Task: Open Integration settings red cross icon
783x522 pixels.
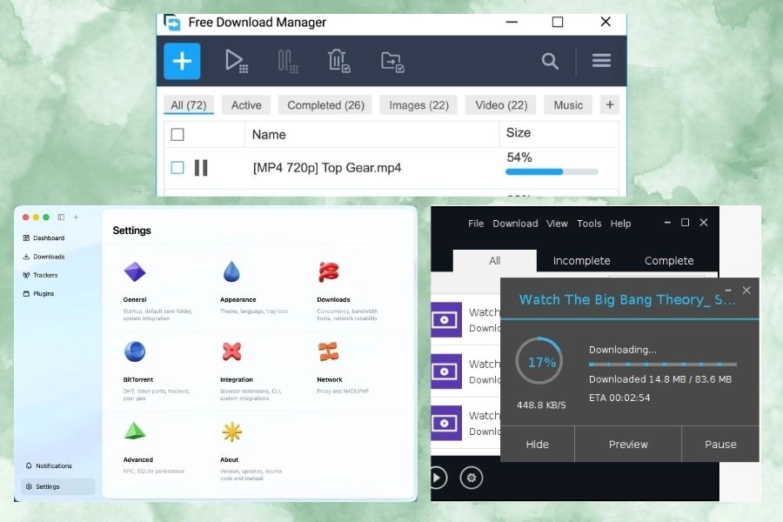Action: [231, 351]
